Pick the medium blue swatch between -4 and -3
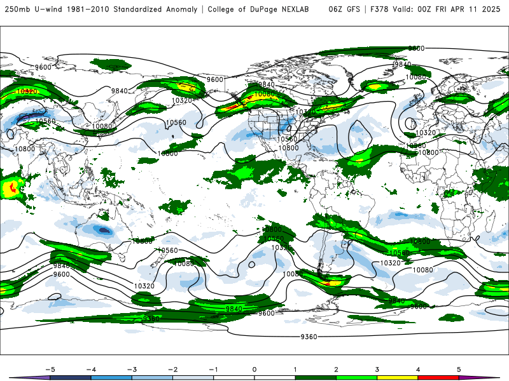Image resolution: width=509 pixels, height=381 pixels. (111, 378)
